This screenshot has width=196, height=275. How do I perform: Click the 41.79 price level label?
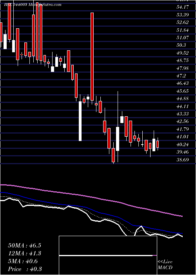pyautogui.click(x=183, y=129)
